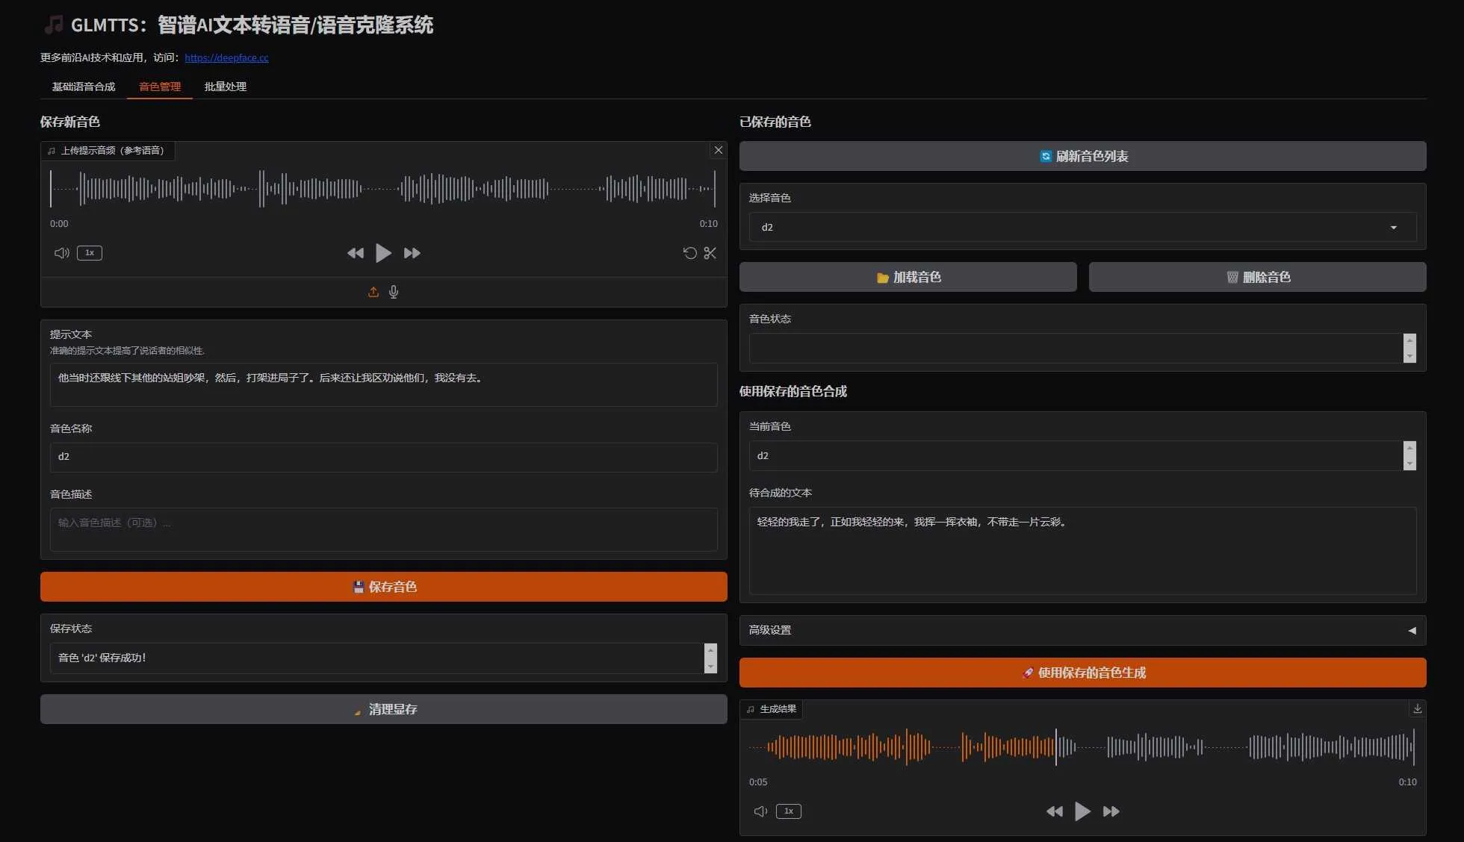Refresh the voice list with 刷新音色列表
Viewport: 1464px width, 842px height.
(x=1082, y=156)
